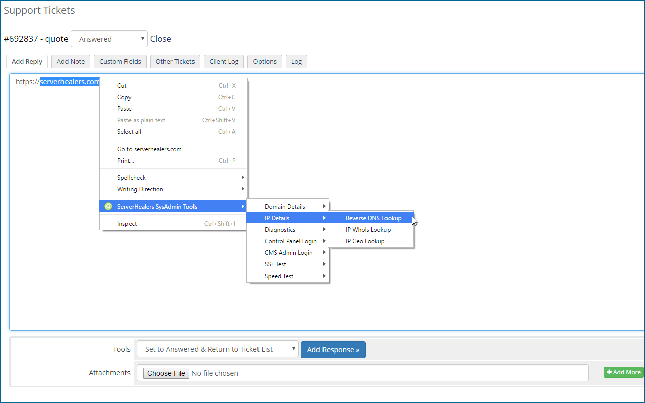Open ServerHealers SysAdmin Tools submenu
This screenshot has height=403, width=645.
coord(173,207)
